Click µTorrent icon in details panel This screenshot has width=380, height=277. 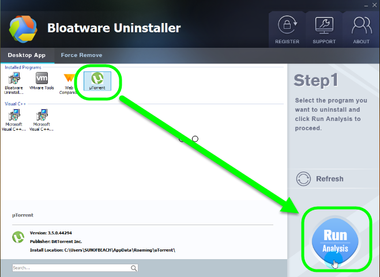pos(18,237)
